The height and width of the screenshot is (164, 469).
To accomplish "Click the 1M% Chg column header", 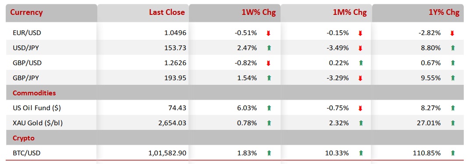I will tap(349, 13).
